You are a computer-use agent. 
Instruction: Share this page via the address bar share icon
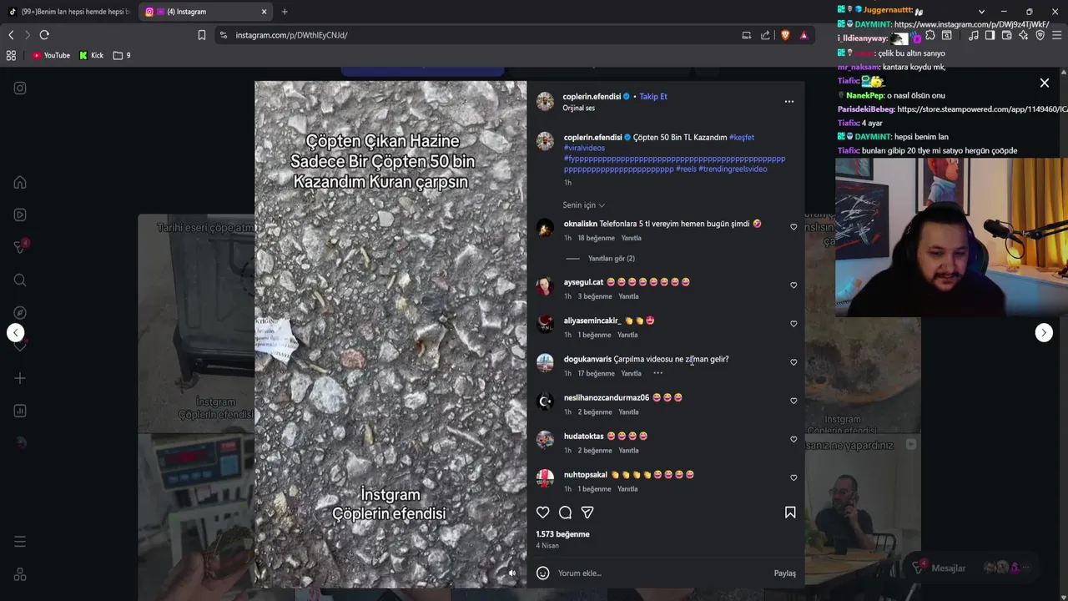pyautogui.click(x=765, y=35)
